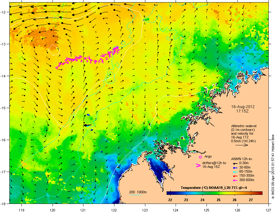Click the '25' colorbar tick label
The width and height of the screenshot is (275, 213).
(218, 200)
